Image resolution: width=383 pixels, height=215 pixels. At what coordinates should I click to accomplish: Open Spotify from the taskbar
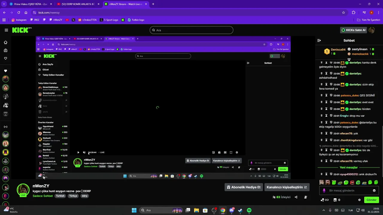[x=249, y=210]
